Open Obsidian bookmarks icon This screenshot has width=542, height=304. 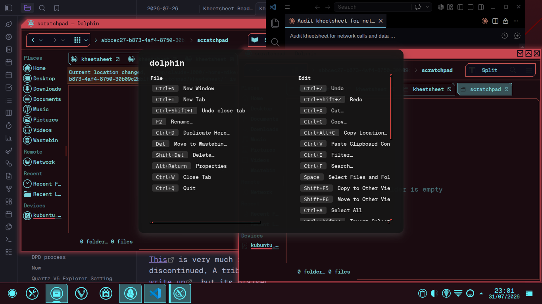pyautogui.click(x=57, y=8)
